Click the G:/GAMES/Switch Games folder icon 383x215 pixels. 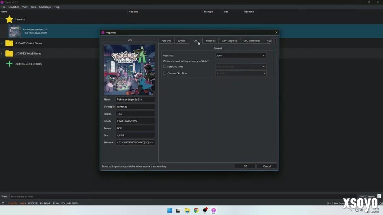(9, 43)
